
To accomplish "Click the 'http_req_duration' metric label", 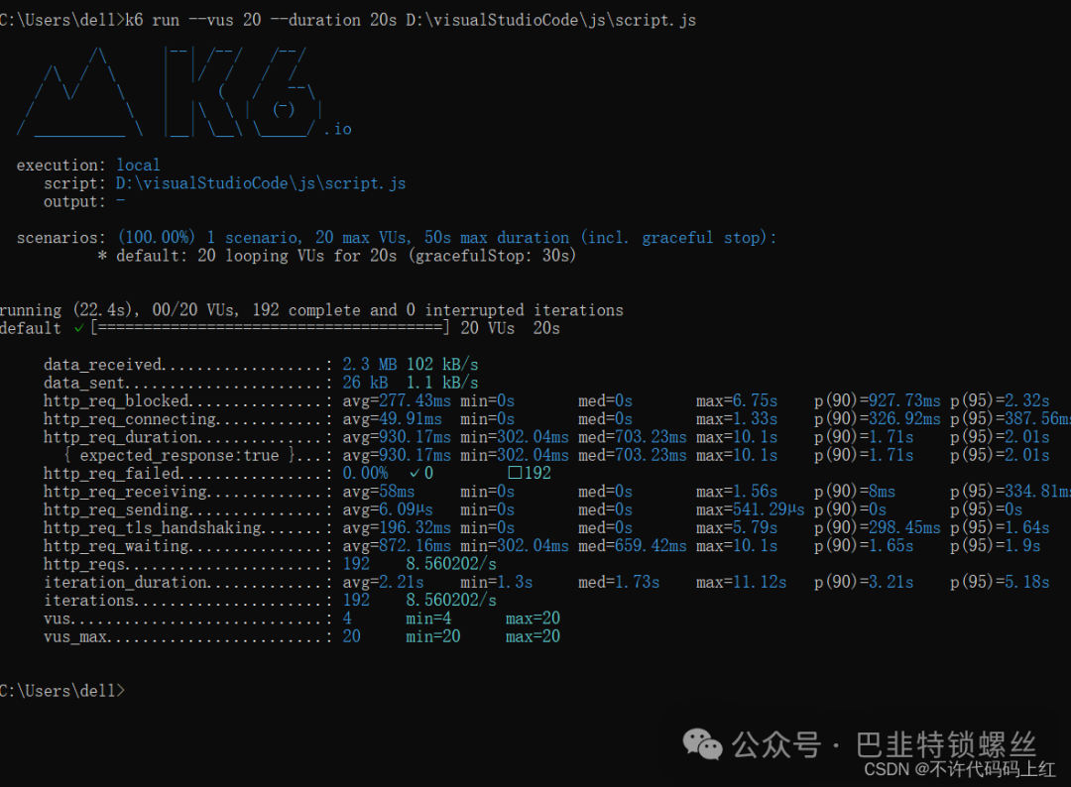I will click(122, 437).
